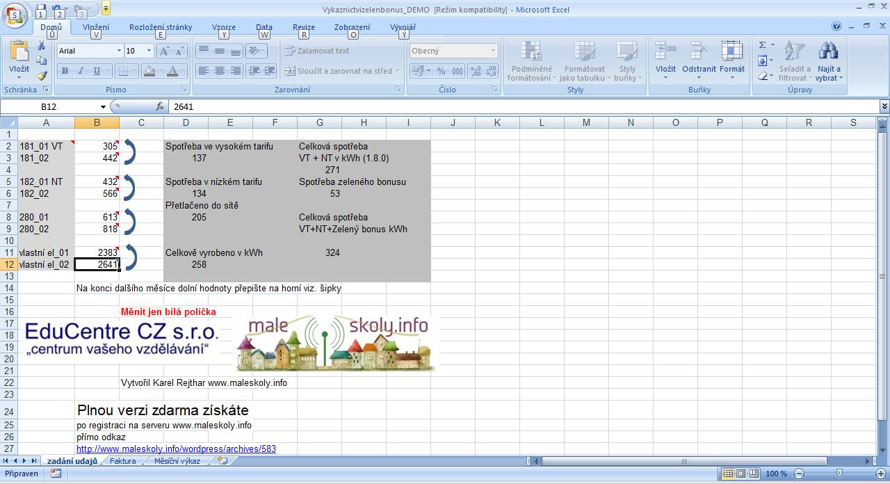This screenshot has height=484, width=890.
Task: Click the font color A button
Action: [174, 71]
